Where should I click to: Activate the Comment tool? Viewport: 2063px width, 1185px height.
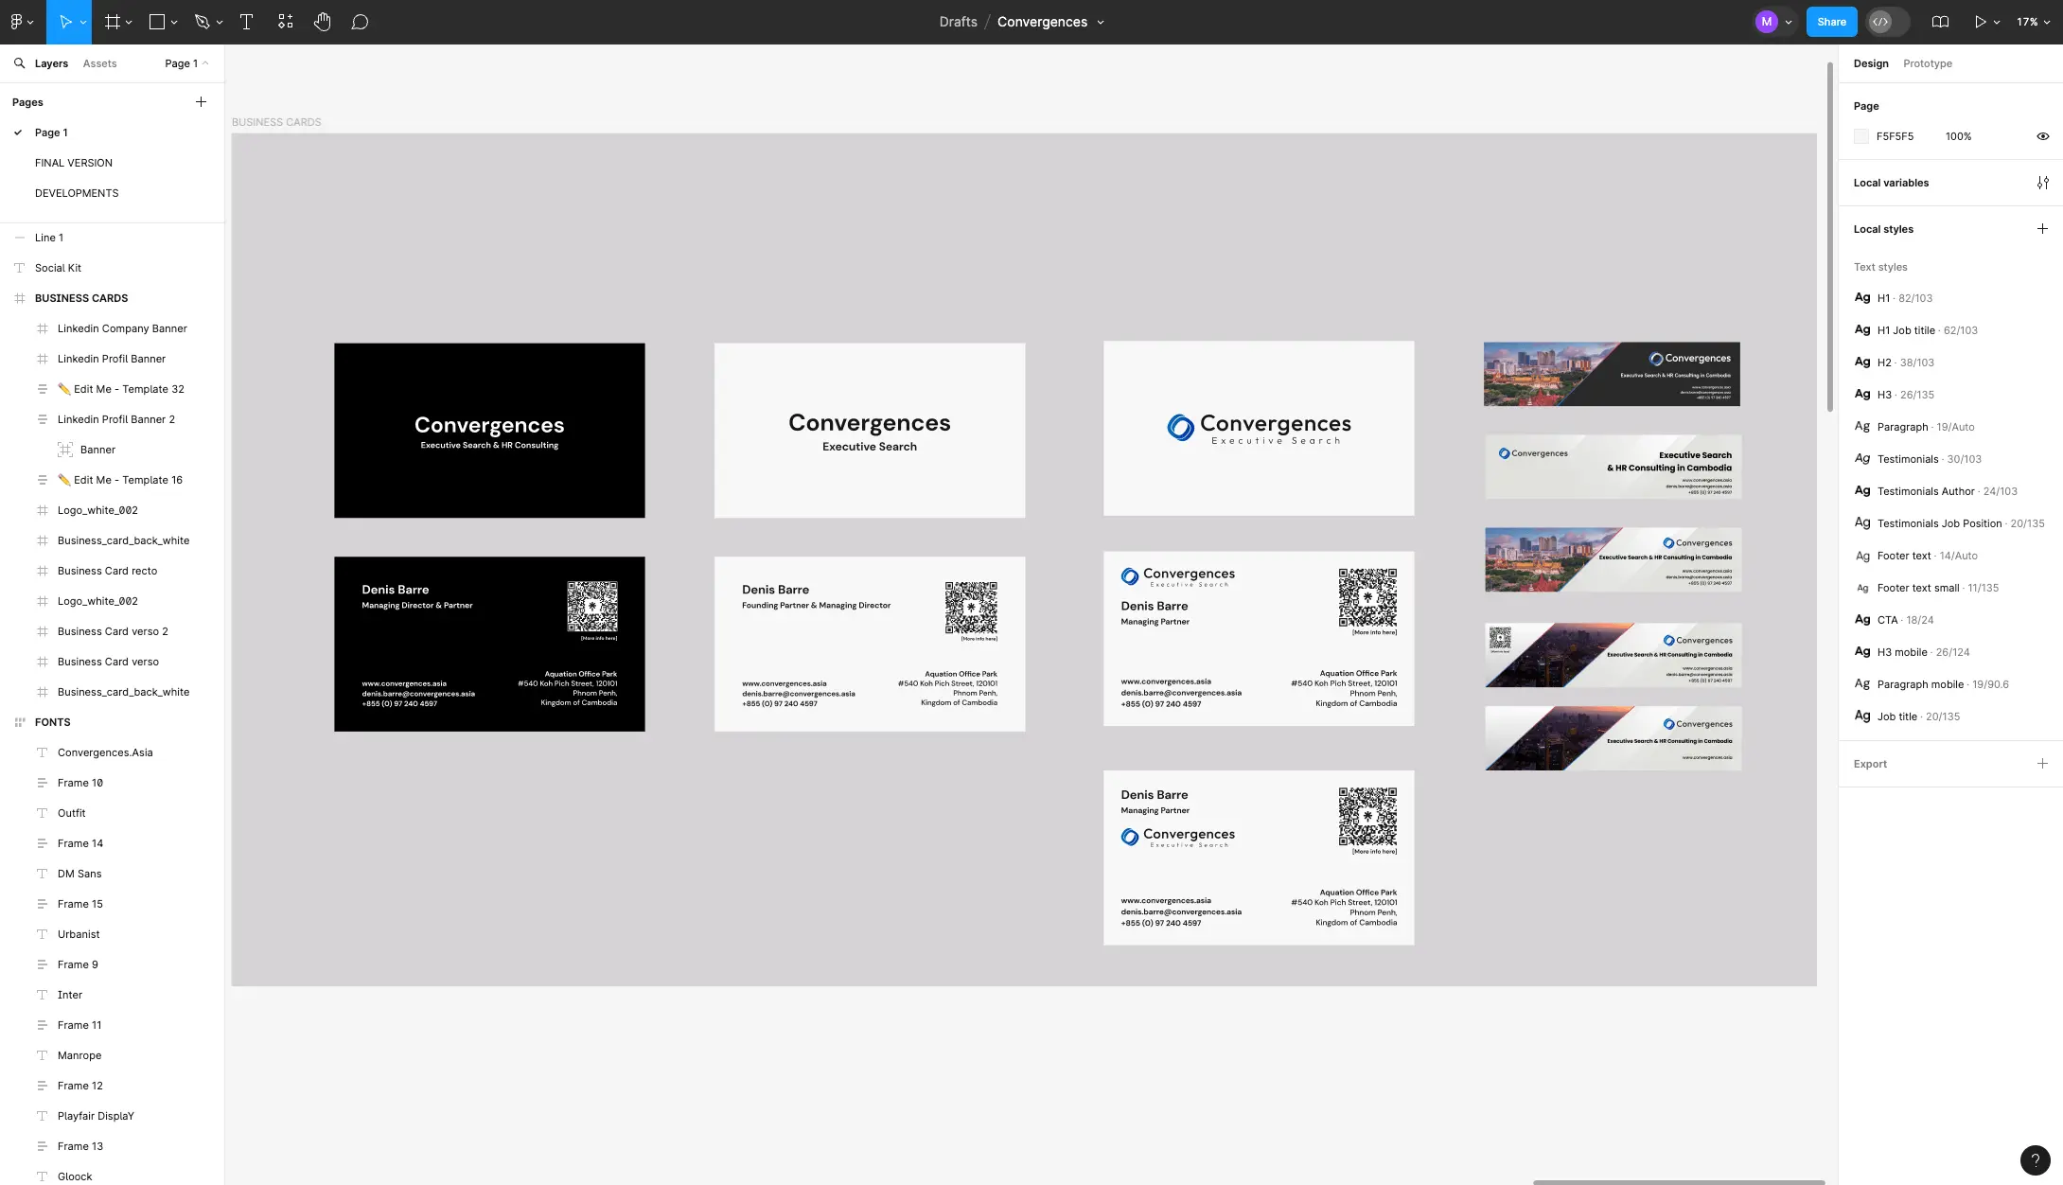pyautogui.click(x=360, y=22)
